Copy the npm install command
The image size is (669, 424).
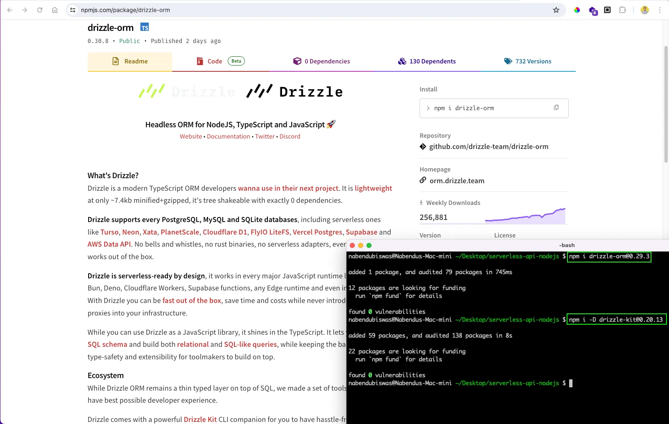pos(556,108)
